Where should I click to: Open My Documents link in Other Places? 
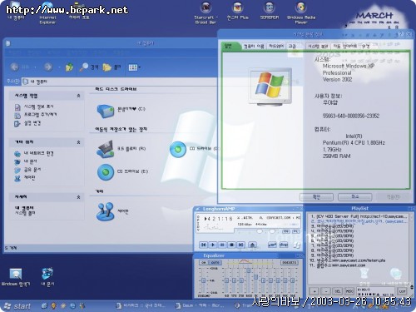point(26,161)
